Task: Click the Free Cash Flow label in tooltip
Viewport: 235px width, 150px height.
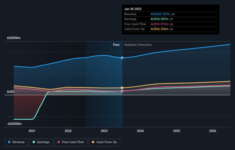Action: coord(135,24)
